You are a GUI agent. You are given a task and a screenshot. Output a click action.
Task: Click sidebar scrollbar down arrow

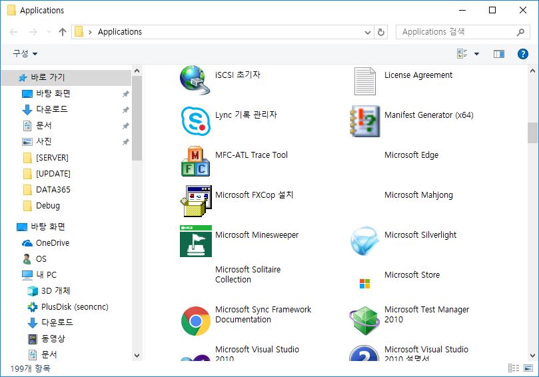click(x=137, y=356)
